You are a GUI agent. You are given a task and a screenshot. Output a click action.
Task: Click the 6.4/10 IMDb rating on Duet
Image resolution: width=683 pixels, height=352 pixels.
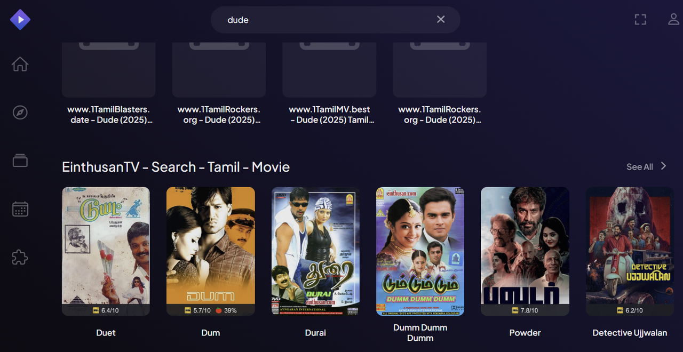click(106, 310)
